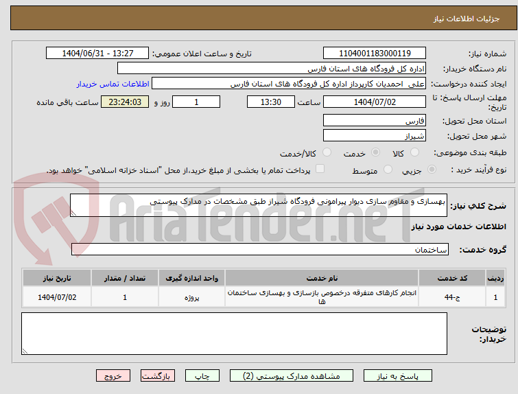Click the ایجاد کننده درخواست field
This screenshot has height=394, width=518.
tap(289, 84)
